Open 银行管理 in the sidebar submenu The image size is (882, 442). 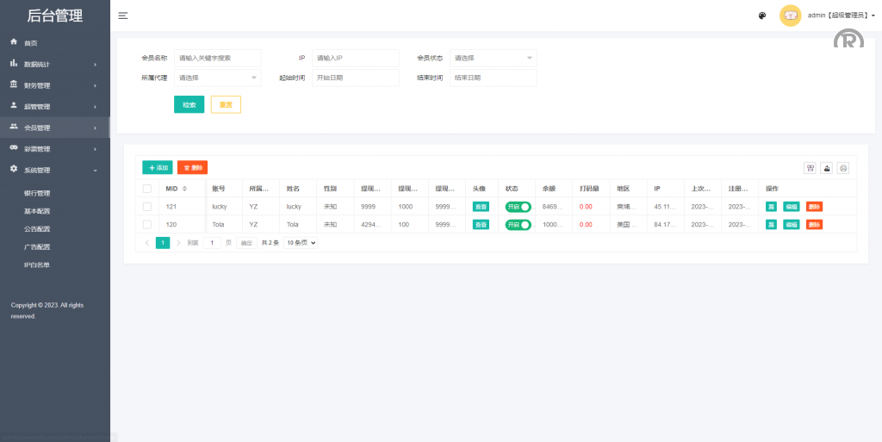(37, 193)
